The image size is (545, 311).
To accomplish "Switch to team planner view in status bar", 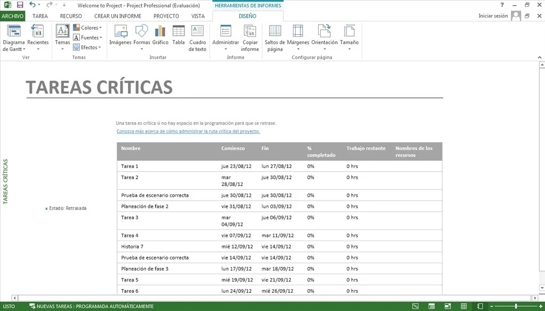I will point(448,306).
